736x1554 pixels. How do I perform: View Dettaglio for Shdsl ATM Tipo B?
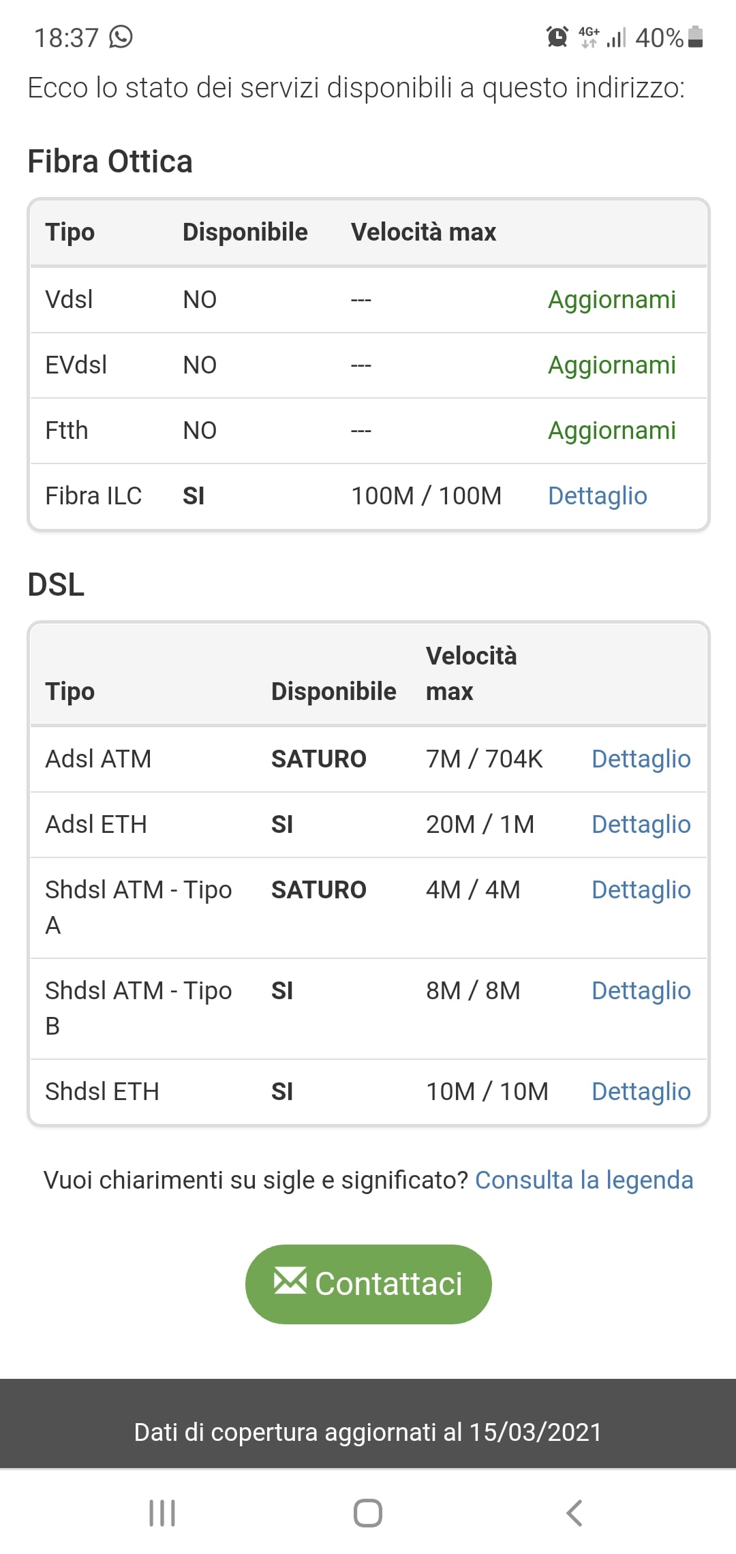[x=641, y=991]
